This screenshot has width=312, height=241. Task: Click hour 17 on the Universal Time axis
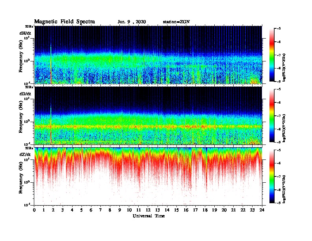(x=196, y=210)
